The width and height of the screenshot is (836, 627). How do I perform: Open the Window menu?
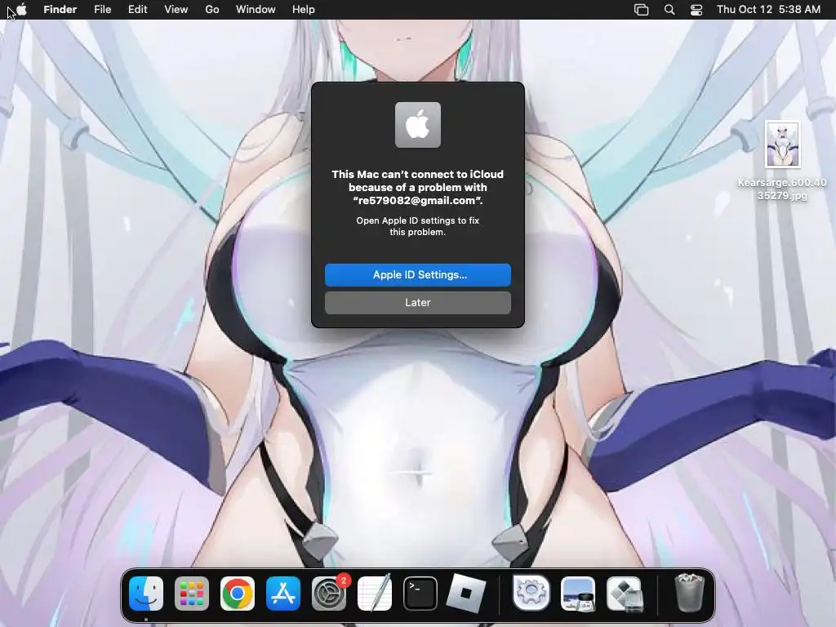click(256, 10)
